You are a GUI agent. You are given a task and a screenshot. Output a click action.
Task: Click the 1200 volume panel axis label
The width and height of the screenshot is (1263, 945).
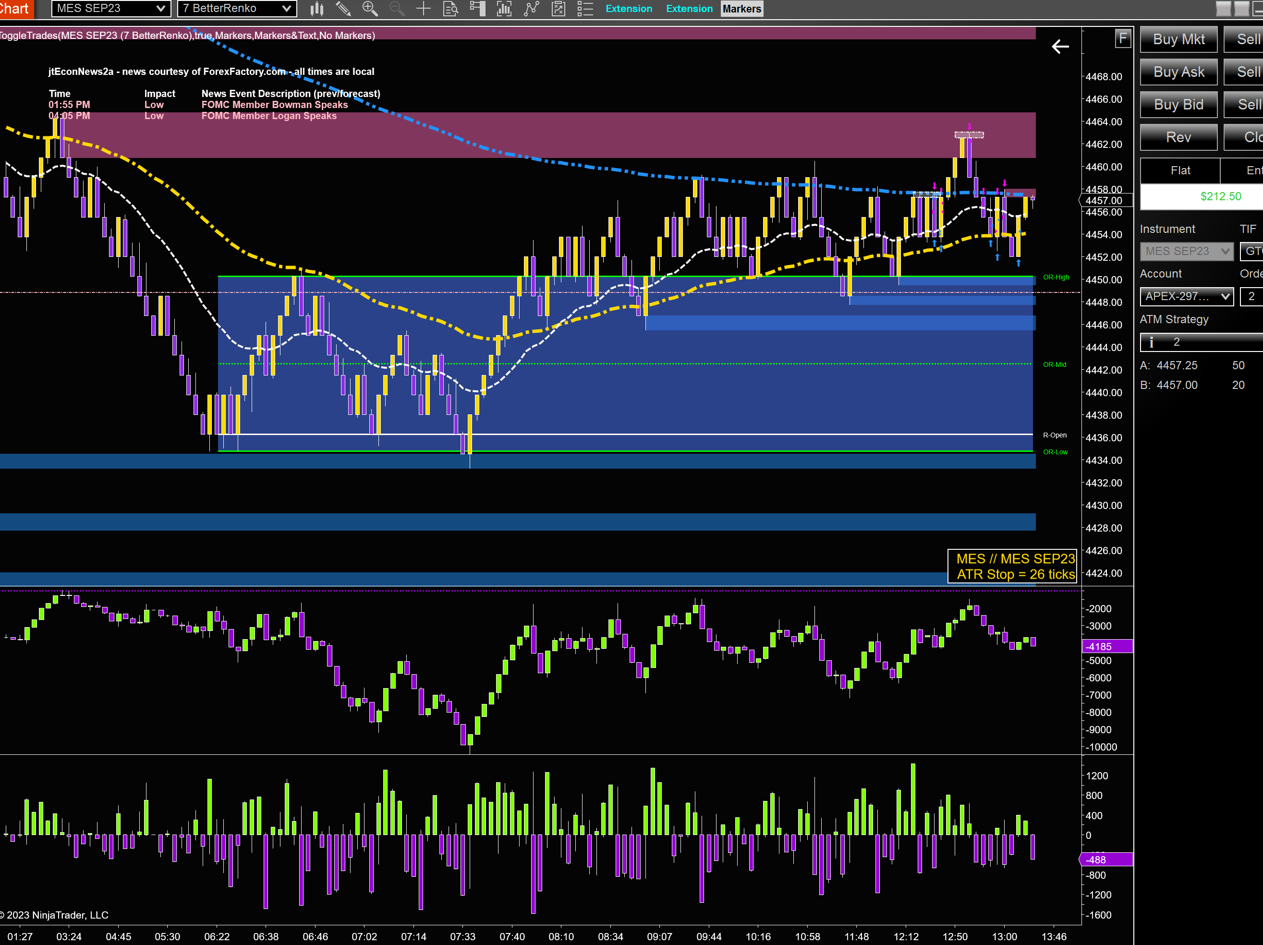point(1097,776)
